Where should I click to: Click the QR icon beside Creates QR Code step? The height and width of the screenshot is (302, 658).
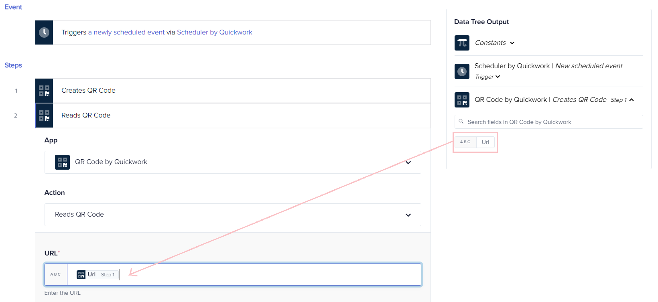[x=44, y=91]
